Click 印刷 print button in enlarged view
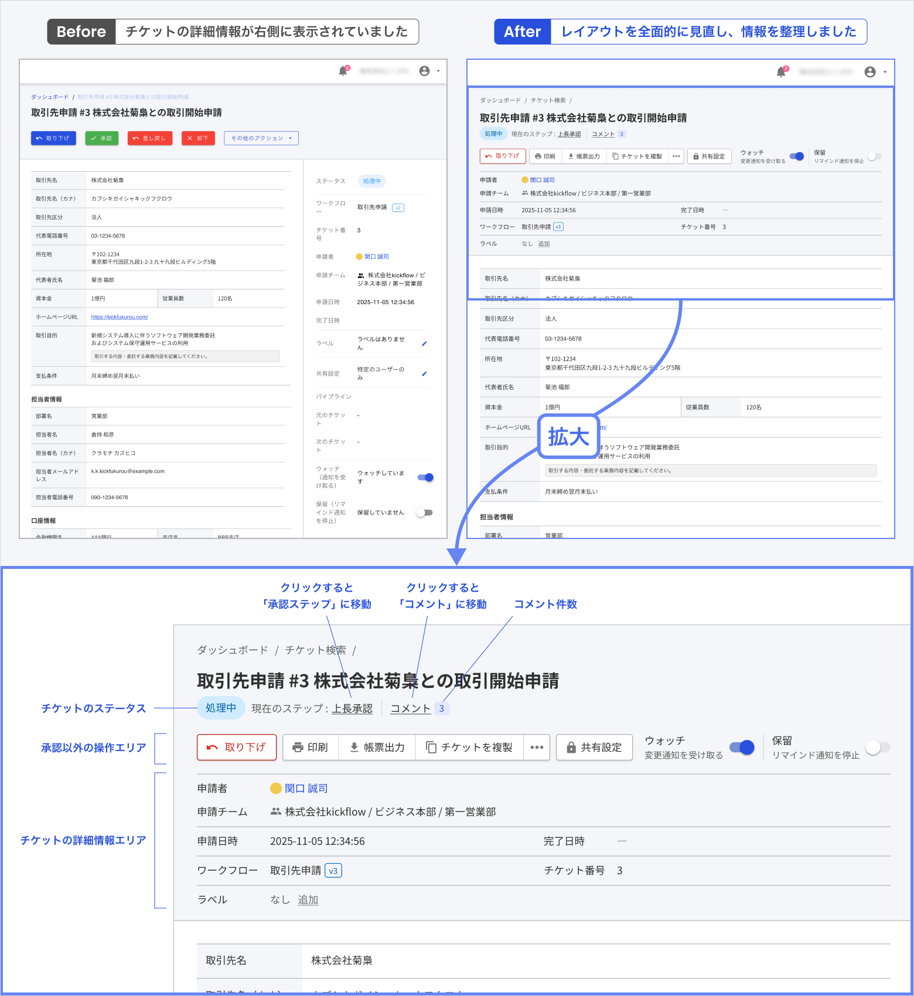Image resolution: width=914 pixels, height=996 pixels. pos(311,747)
